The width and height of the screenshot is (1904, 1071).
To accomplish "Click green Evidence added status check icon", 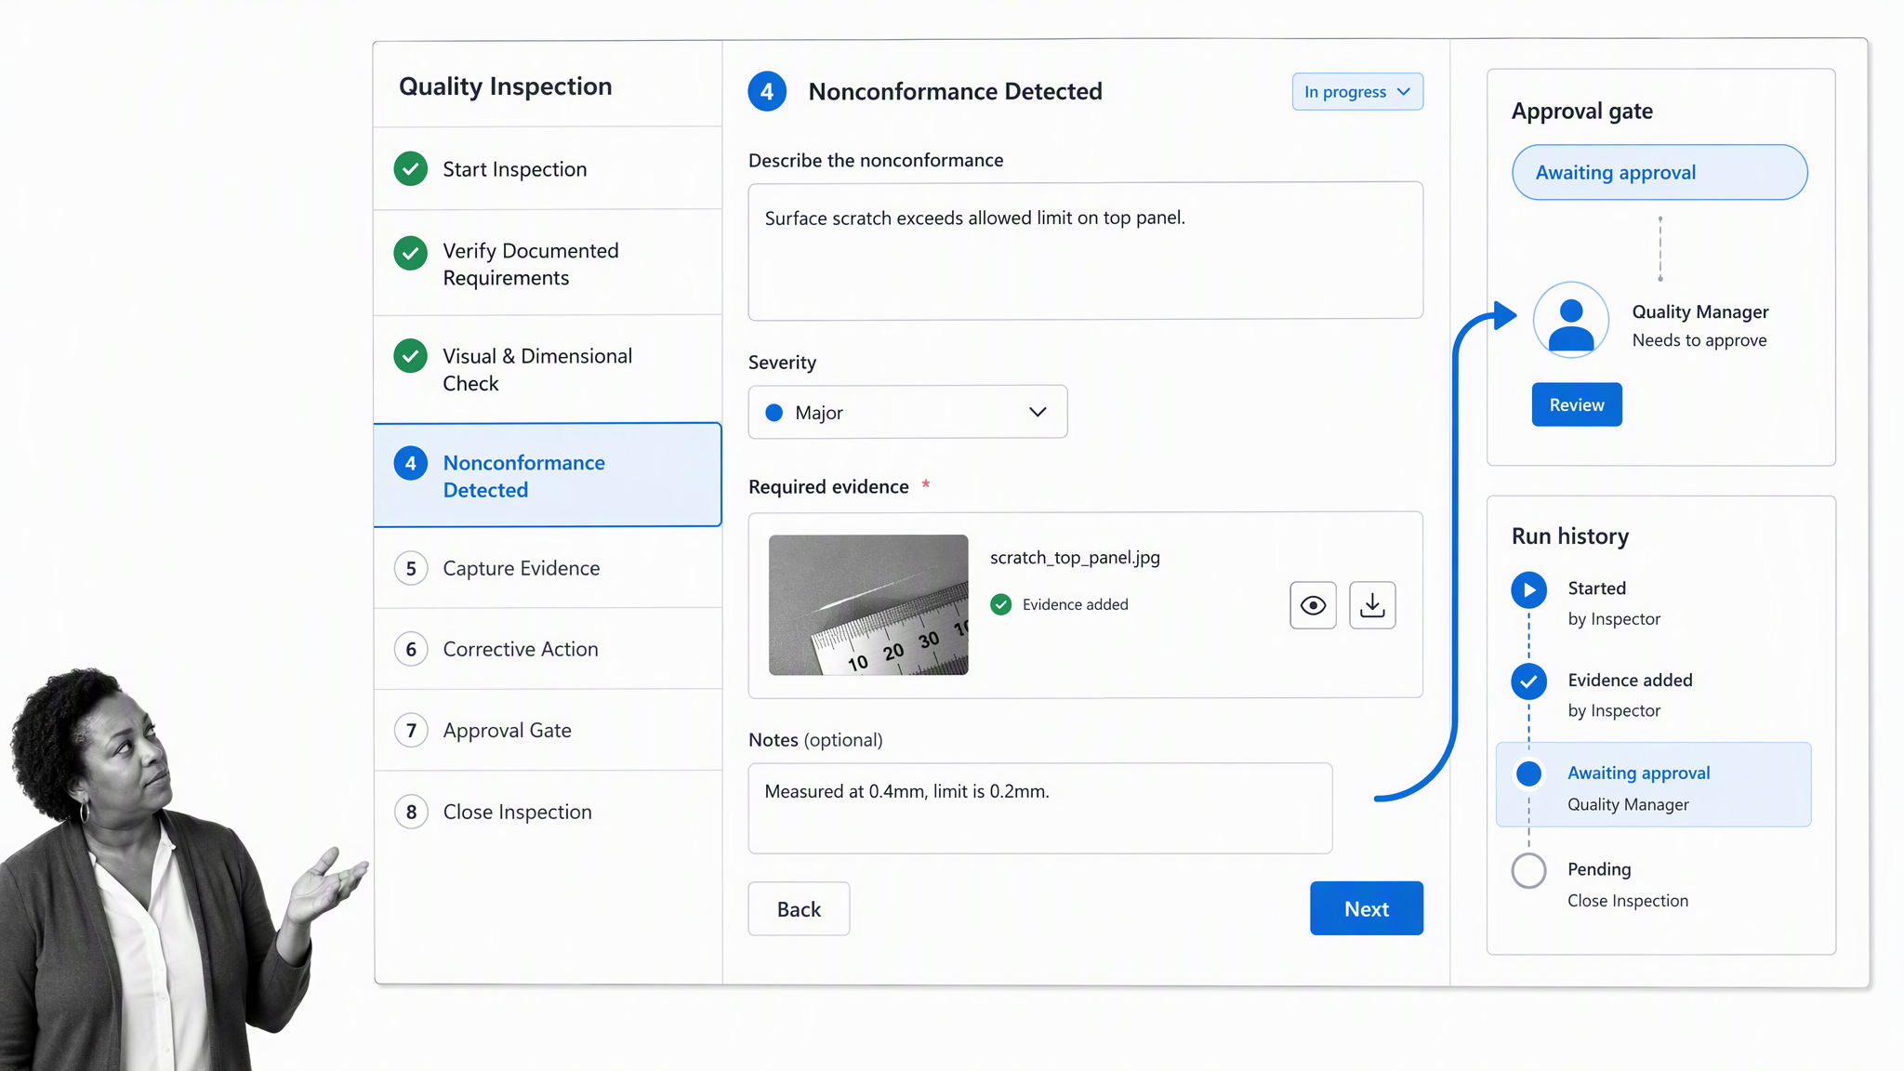I will (x=1001, y=605).
